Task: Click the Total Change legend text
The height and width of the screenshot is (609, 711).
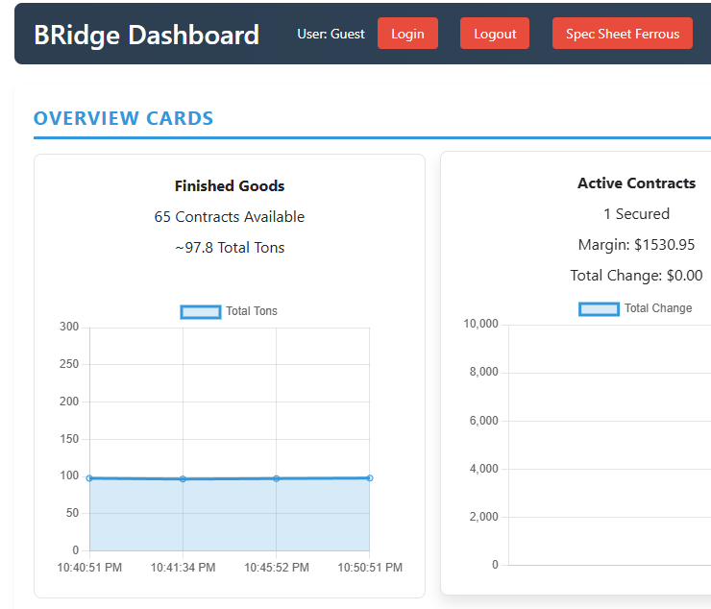Action: [657, 308]
